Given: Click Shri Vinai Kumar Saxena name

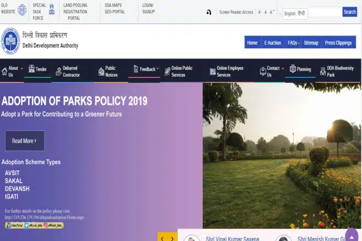Looking at the screenshot, I should click(x=233, y=239).
